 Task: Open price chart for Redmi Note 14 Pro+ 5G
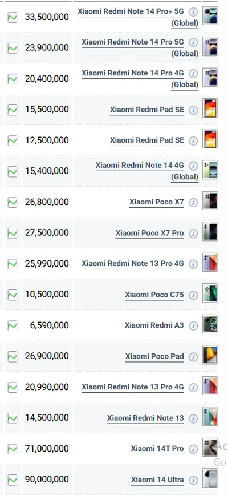pyautogui.click(x=13, y=17)
